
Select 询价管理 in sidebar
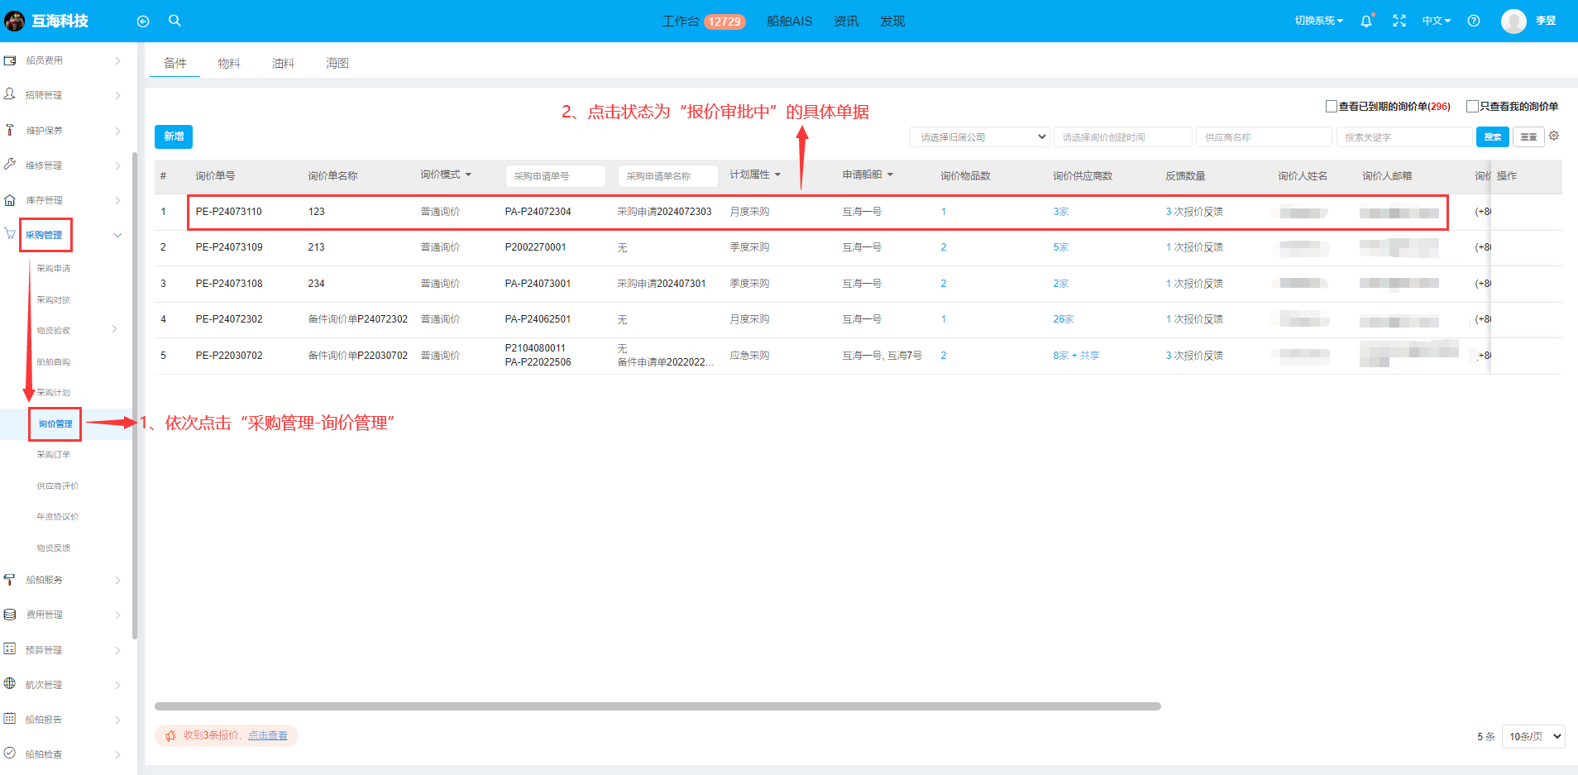pyautogui.click(x=55, y=423)
